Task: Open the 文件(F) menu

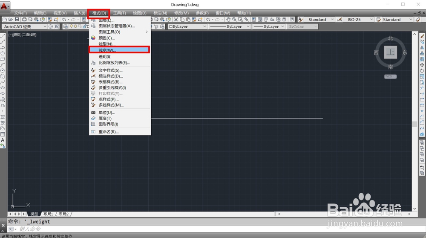Action: (20, 13)
